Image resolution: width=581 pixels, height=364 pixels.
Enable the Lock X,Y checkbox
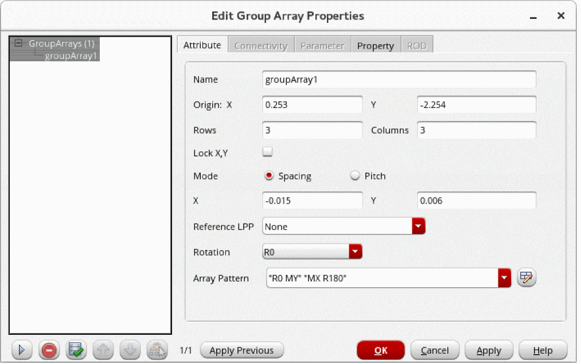[x=267, y=152]
